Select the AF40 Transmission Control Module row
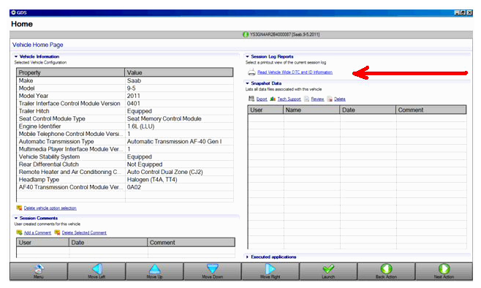This screenshot has height=288, width=481. [125, 187]
